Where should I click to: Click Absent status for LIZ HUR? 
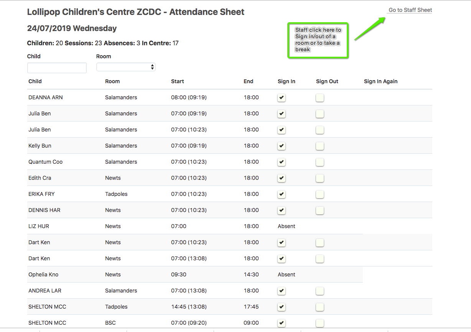pos(287,226)
